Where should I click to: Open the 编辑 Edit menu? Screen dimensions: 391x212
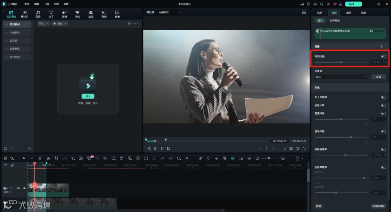pos(37,4)
